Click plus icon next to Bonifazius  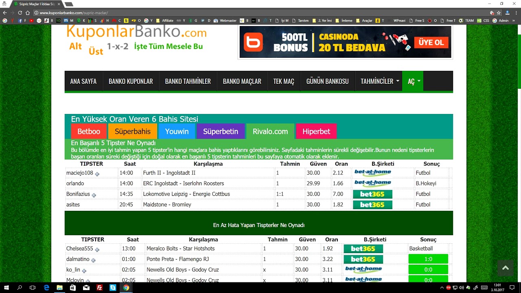[x=94, y=195]
